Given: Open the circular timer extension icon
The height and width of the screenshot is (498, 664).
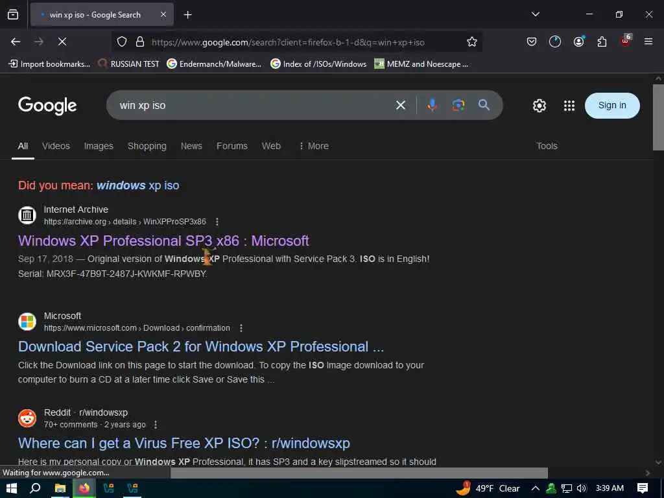Looking at the screenshot, I should click(x=555, y=41).
